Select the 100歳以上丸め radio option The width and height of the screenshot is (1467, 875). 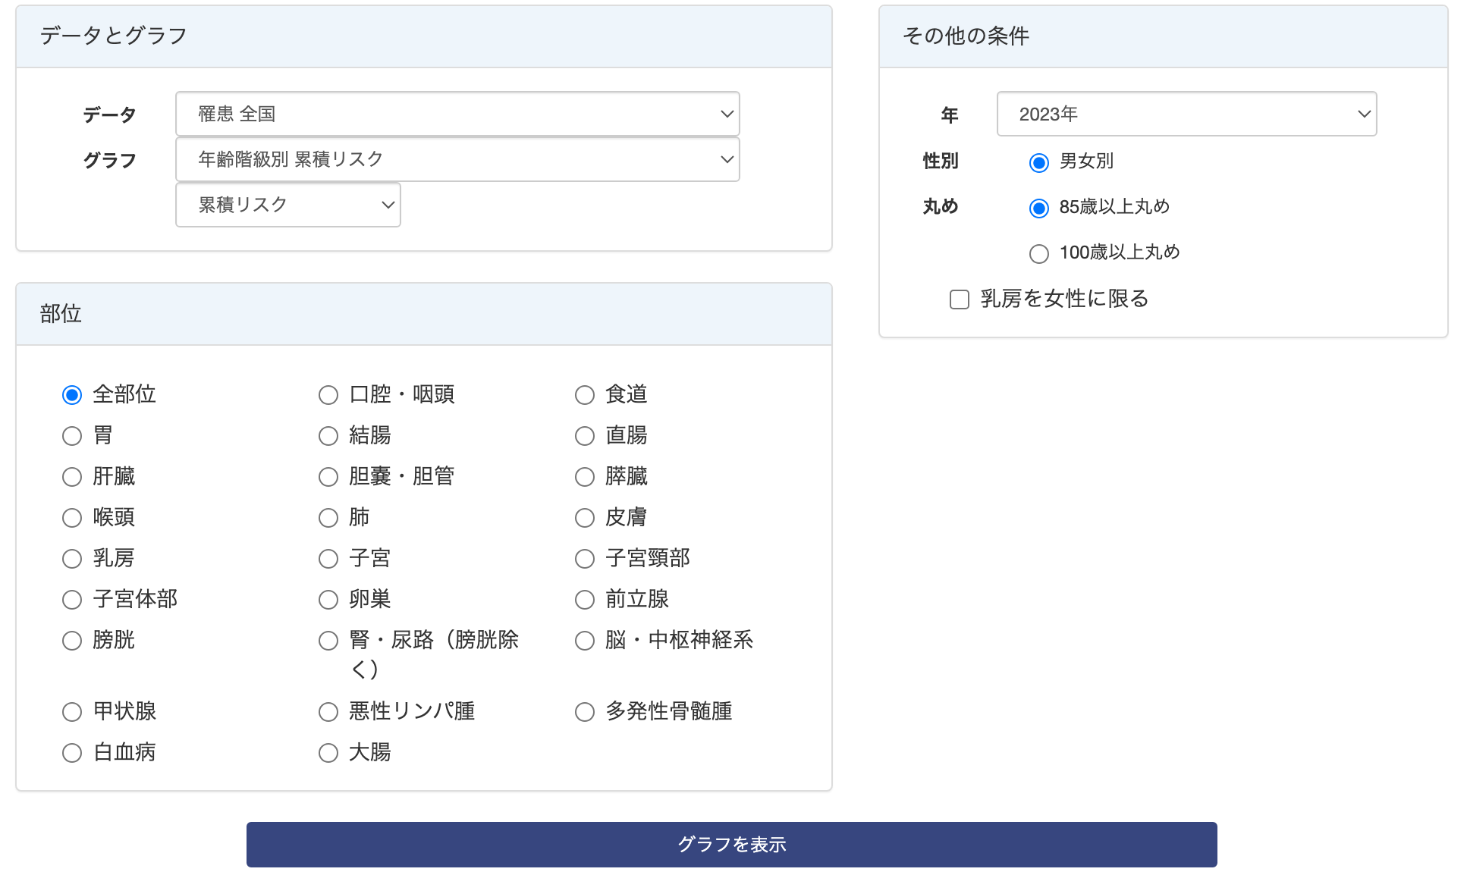click(x=1039, y=253)
